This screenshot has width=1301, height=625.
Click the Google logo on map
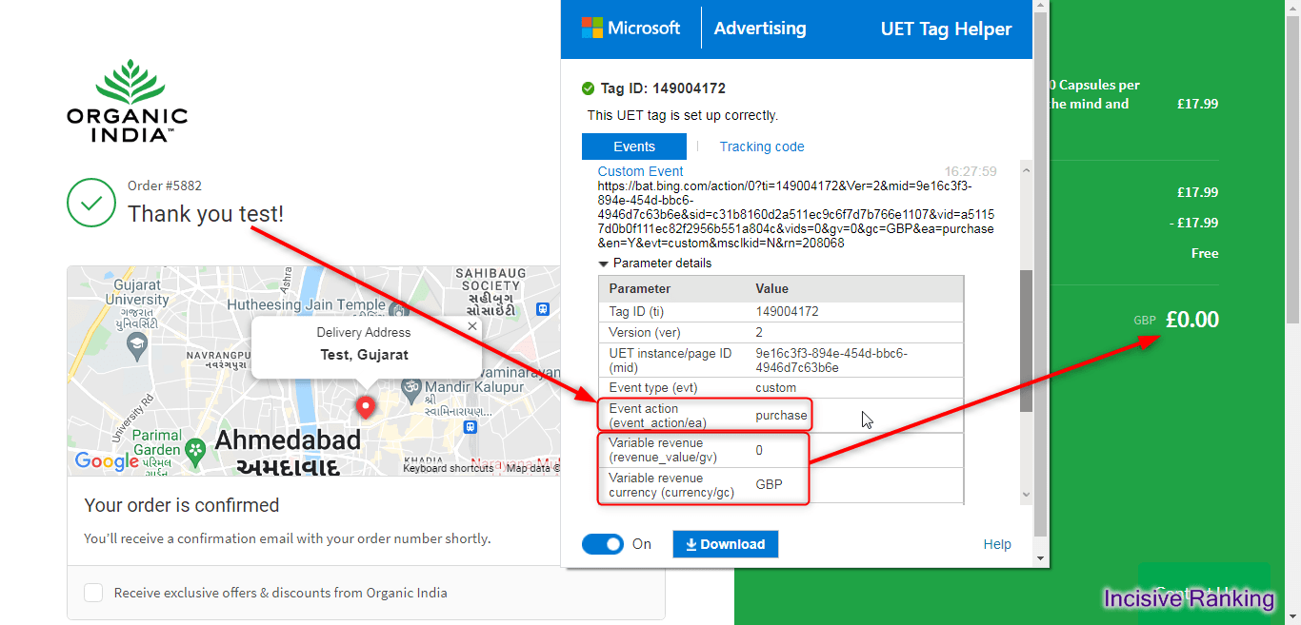[x=108, y=461]
